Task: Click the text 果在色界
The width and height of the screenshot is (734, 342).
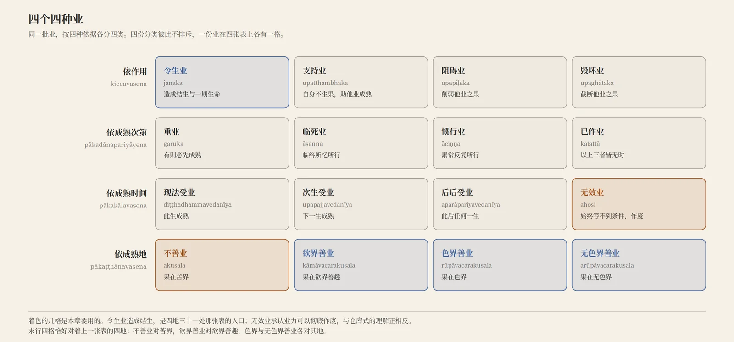Action: coord(454,277)
